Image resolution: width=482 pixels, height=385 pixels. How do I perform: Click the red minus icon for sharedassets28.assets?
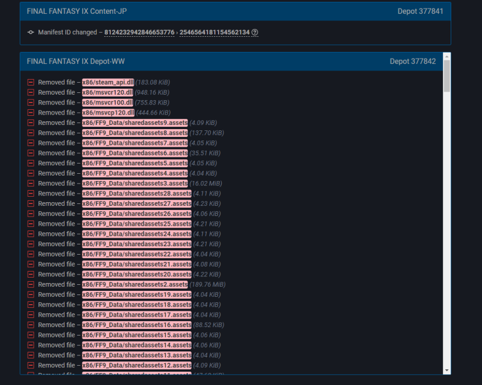[31, 194]
